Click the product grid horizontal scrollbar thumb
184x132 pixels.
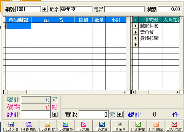(x=17, y=92)
